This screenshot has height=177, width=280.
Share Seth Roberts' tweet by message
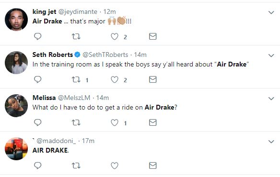[x=153, y=79]
